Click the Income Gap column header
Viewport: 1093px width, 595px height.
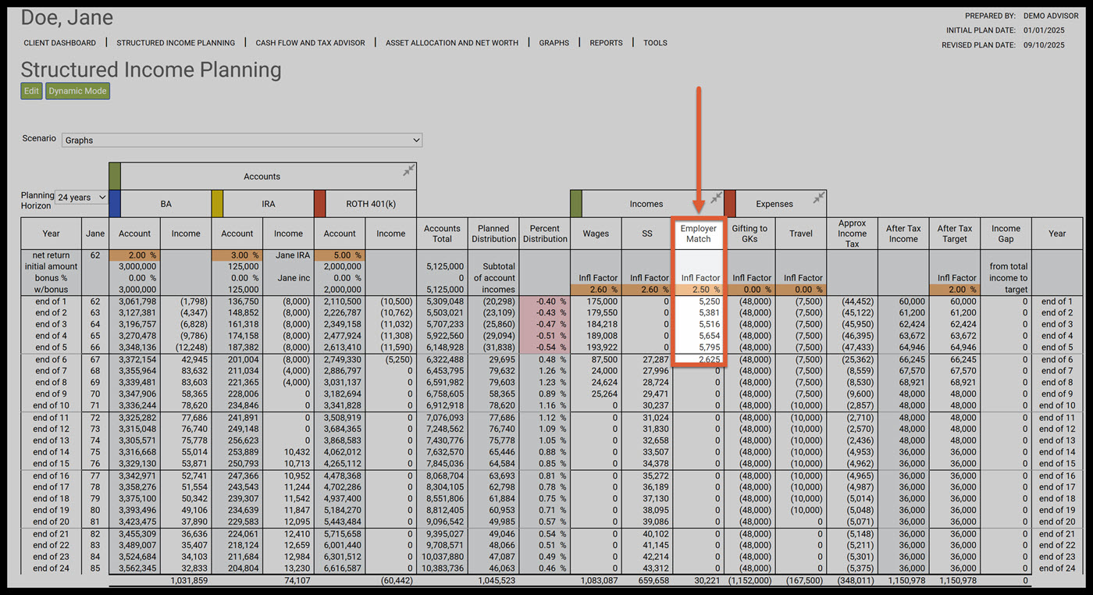[1006, 233]
